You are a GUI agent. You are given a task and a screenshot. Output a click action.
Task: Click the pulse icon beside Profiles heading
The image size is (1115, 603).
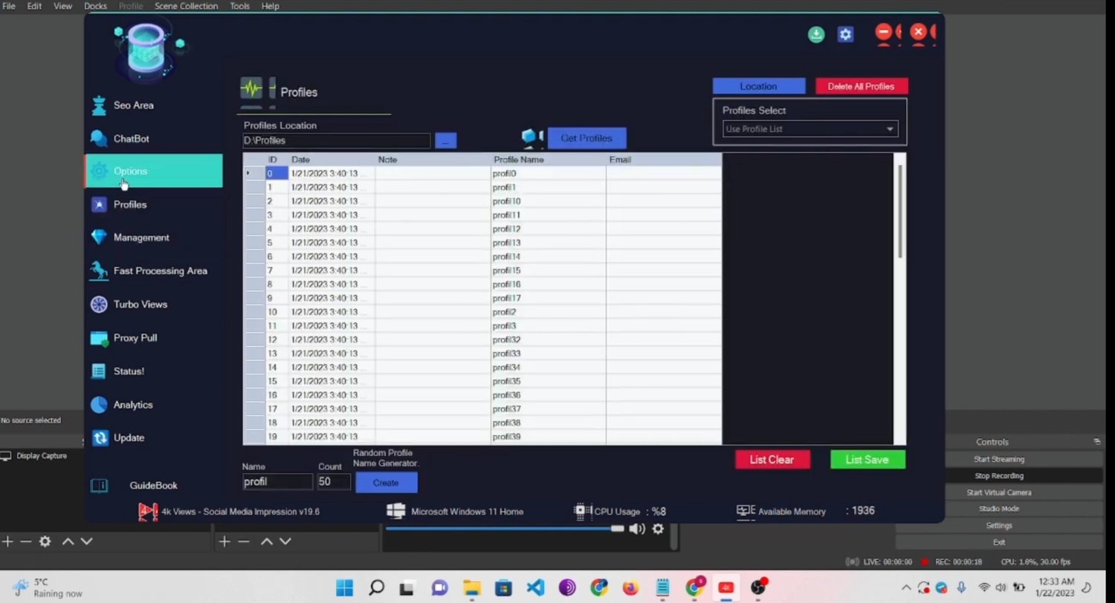pos(251,89)
